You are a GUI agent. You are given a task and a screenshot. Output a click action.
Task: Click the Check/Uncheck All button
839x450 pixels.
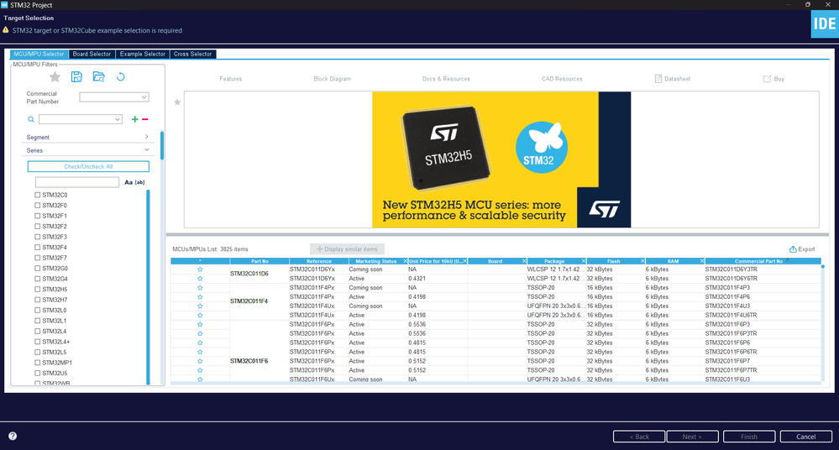(x=88, y=166)
